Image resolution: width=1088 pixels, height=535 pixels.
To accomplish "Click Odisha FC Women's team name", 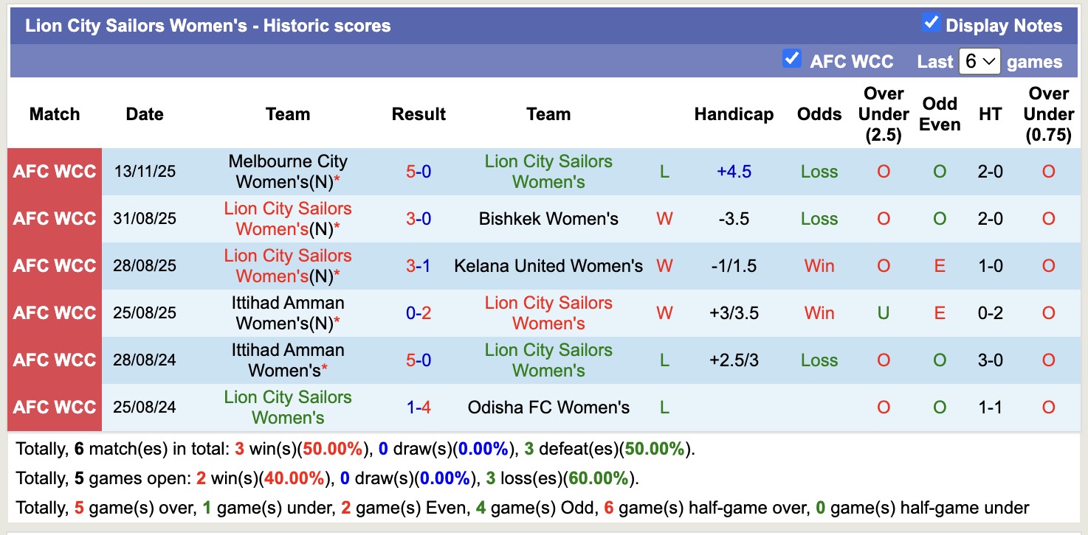I will click(x=548, y=408).
